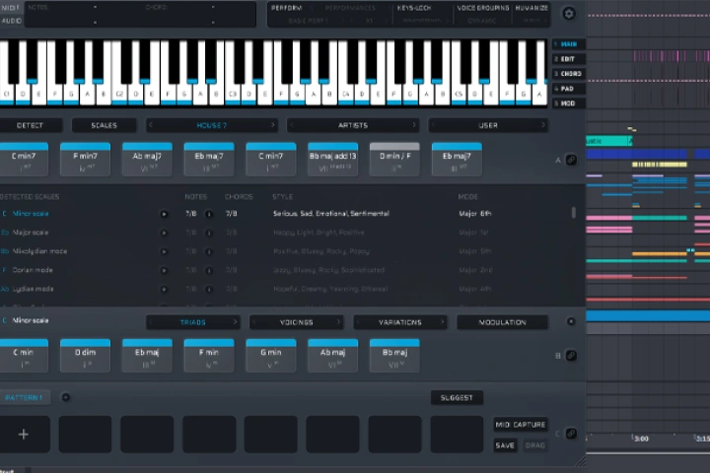Play the Ab Lydian mode preview

[164, 290]
